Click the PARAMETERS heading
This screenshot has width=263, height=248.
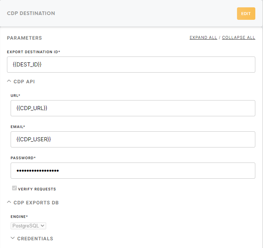pos(24,38)
